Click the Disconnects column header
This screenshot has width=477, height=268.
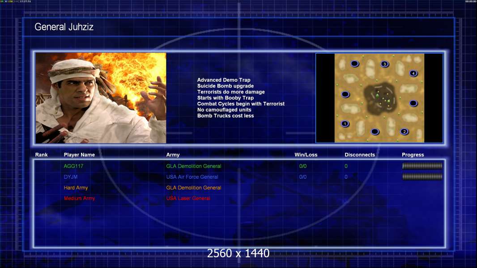click(359, 155)
